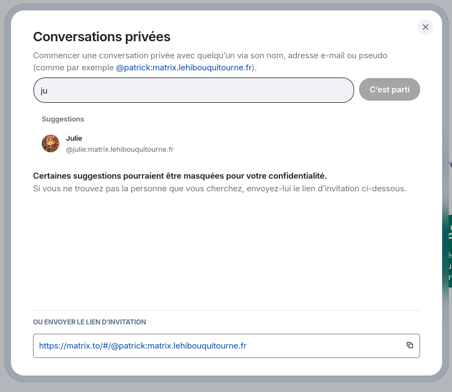The width and height of the screenshot is (452, 392).
Task: Click the "Suggestions" section heading
Action: tap(63, 119)
